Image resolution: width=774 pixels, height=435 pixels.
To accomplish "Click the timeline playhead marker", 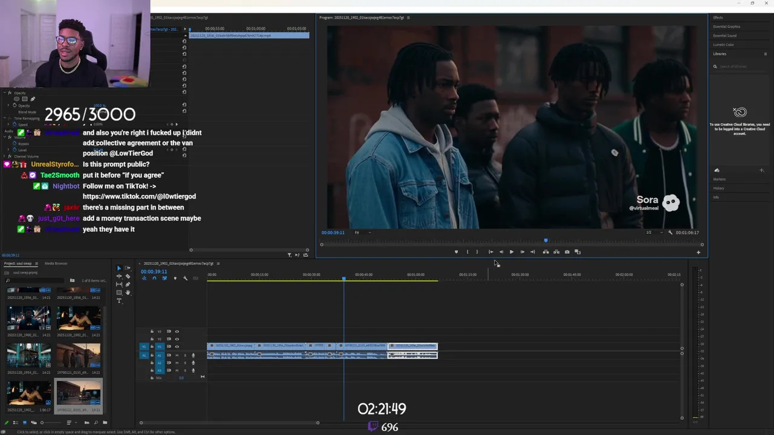I will [x=344, y=278].
